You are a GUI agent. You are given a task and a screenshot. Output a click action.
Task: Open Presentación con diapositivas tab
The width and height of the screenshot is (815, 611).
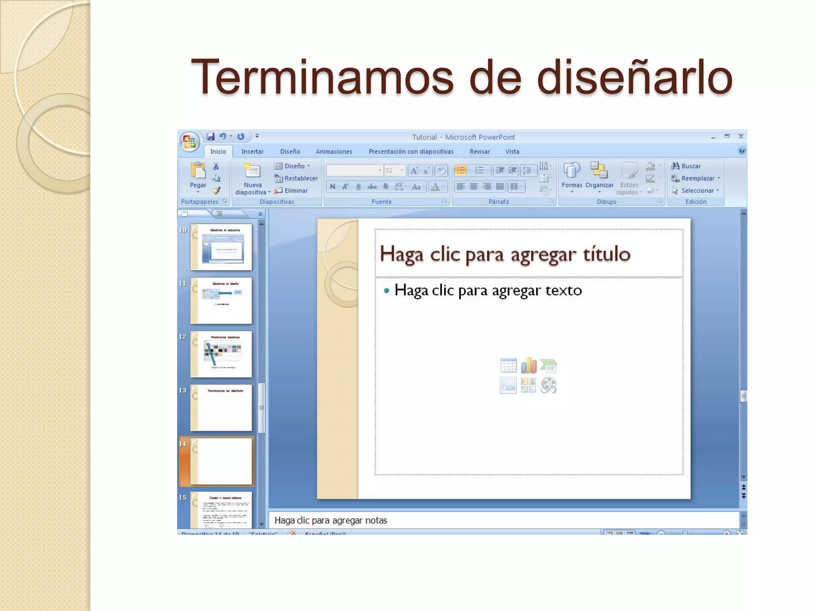click(x=411, y=152)
